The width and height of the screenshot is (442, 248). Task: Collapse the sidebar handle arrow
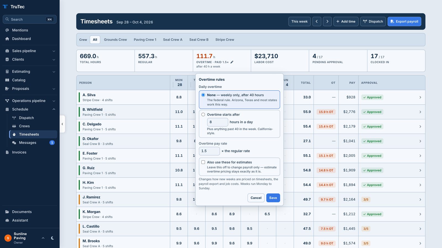[62, 124]
